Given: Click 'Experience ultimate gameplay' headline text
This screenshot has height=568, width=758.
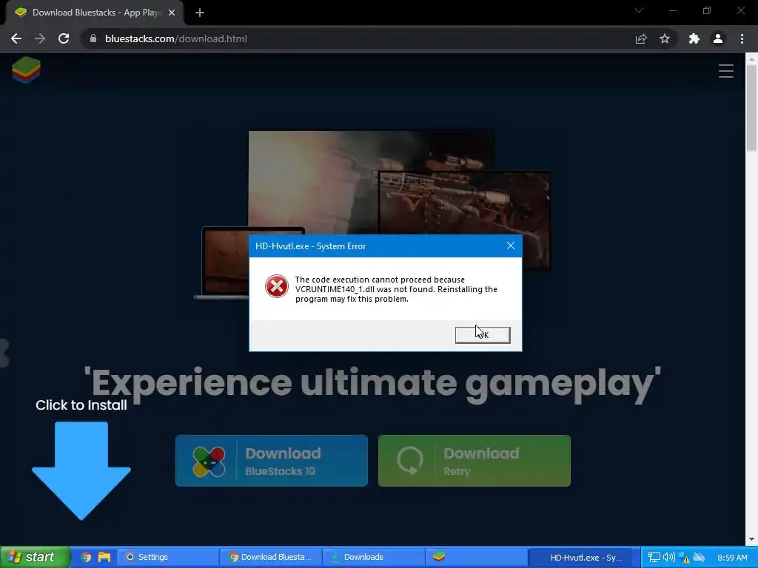Looking at the screenshot, I should tap(372, 384).
